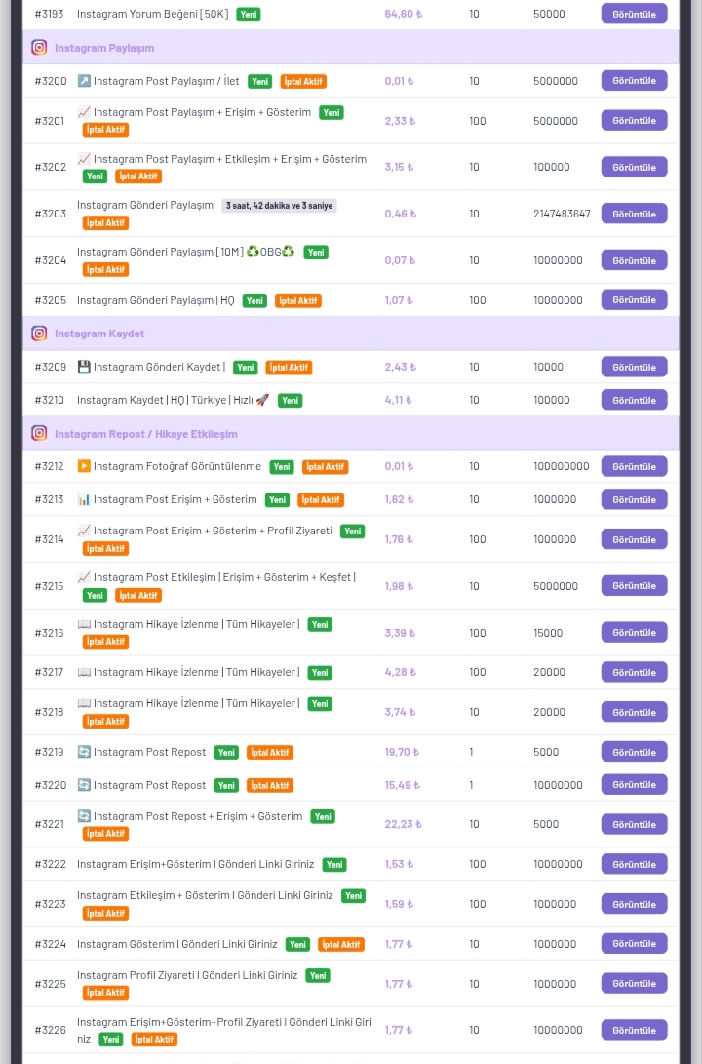This screenshot has width=702, height=1064.
Task: Select the Instagram Paylaşım category heading
Action: pos(103,48)
